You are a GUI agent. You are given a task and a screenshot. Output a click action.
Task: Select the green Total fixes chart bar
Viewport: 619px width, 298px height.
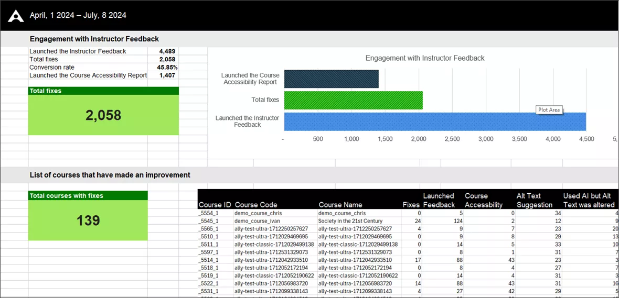(x=354, y=100)
